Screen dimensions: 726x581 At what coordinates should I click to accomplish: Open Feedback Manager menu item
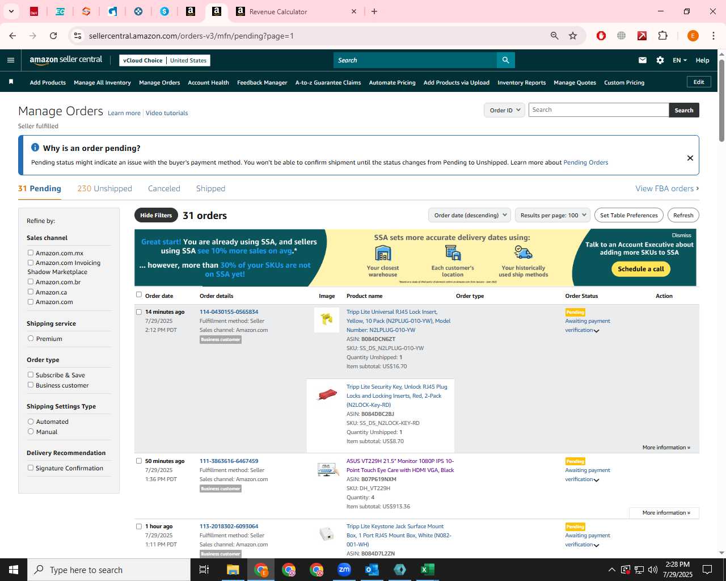[x=262, y=83]
